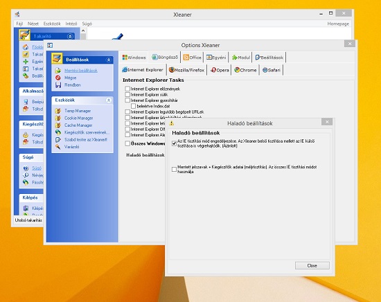Viewport: 381px width, 302px height.
Task: Click the Rendben link
Action: 73,85
